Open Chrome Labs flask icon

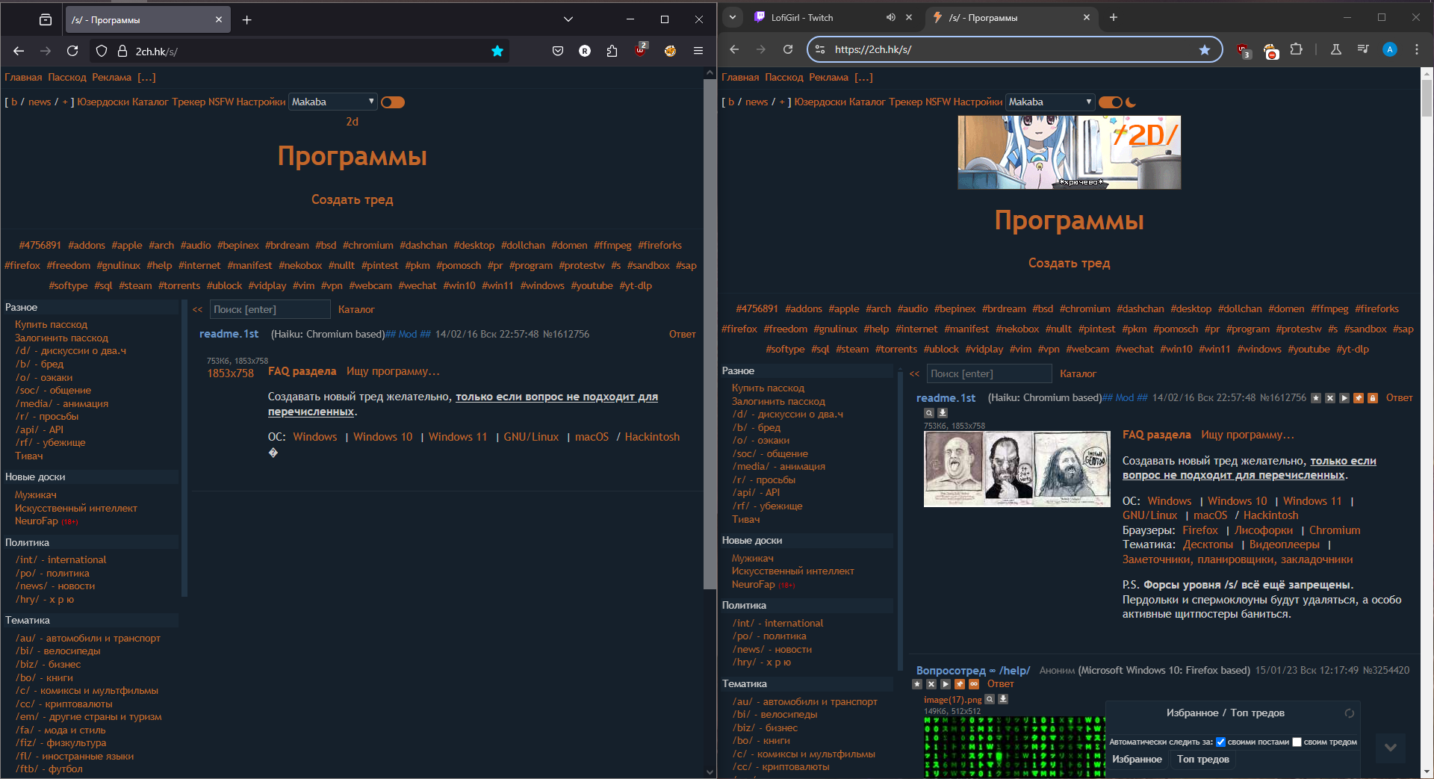click(1336, 49)
